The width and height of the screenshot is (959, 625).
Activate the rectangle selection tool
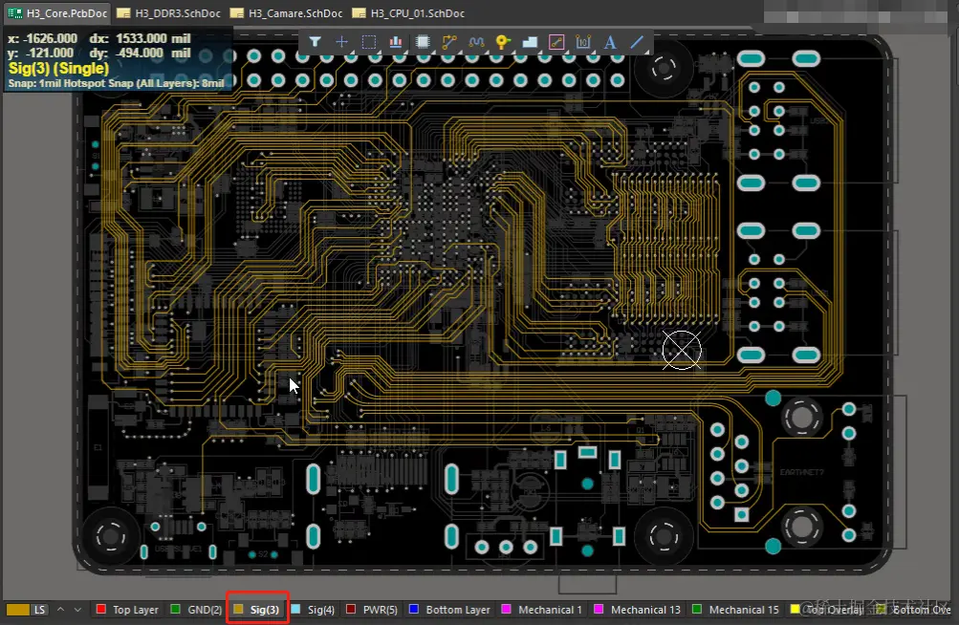coord(369,42)
